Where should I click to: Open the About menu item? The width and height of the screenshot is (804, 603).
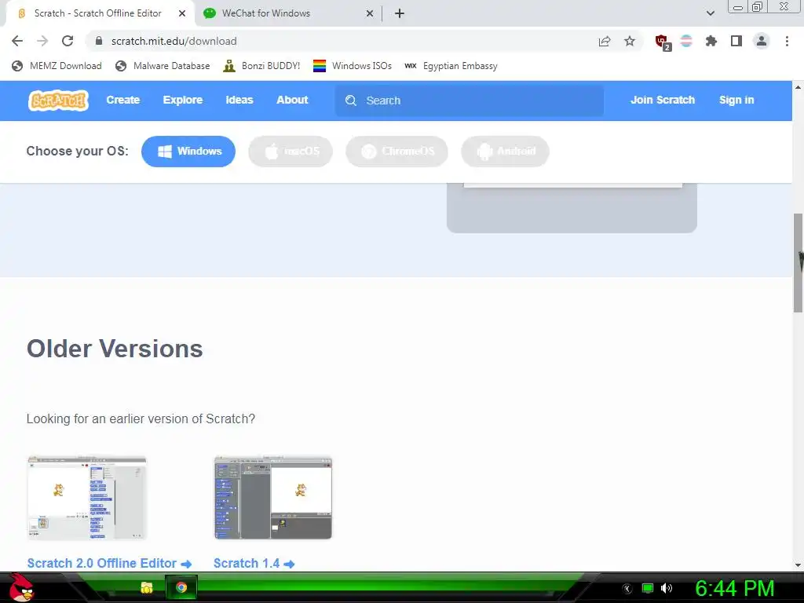coord(292,100)
